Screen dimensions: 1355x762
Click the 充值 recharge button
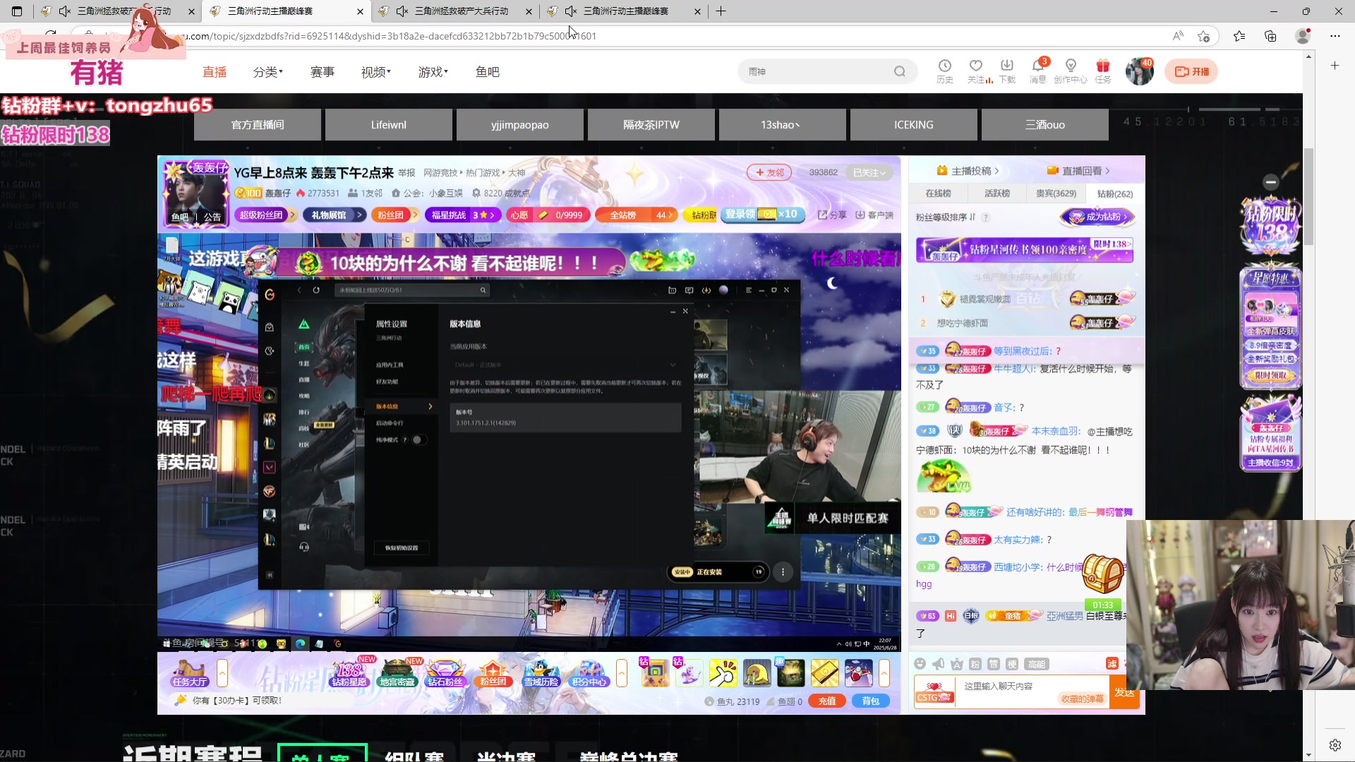coord(827,701)
